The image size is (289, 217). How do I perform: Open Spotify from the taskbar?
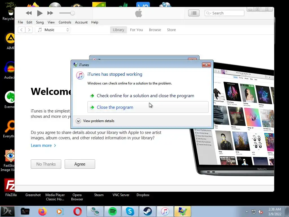[112, 211]
